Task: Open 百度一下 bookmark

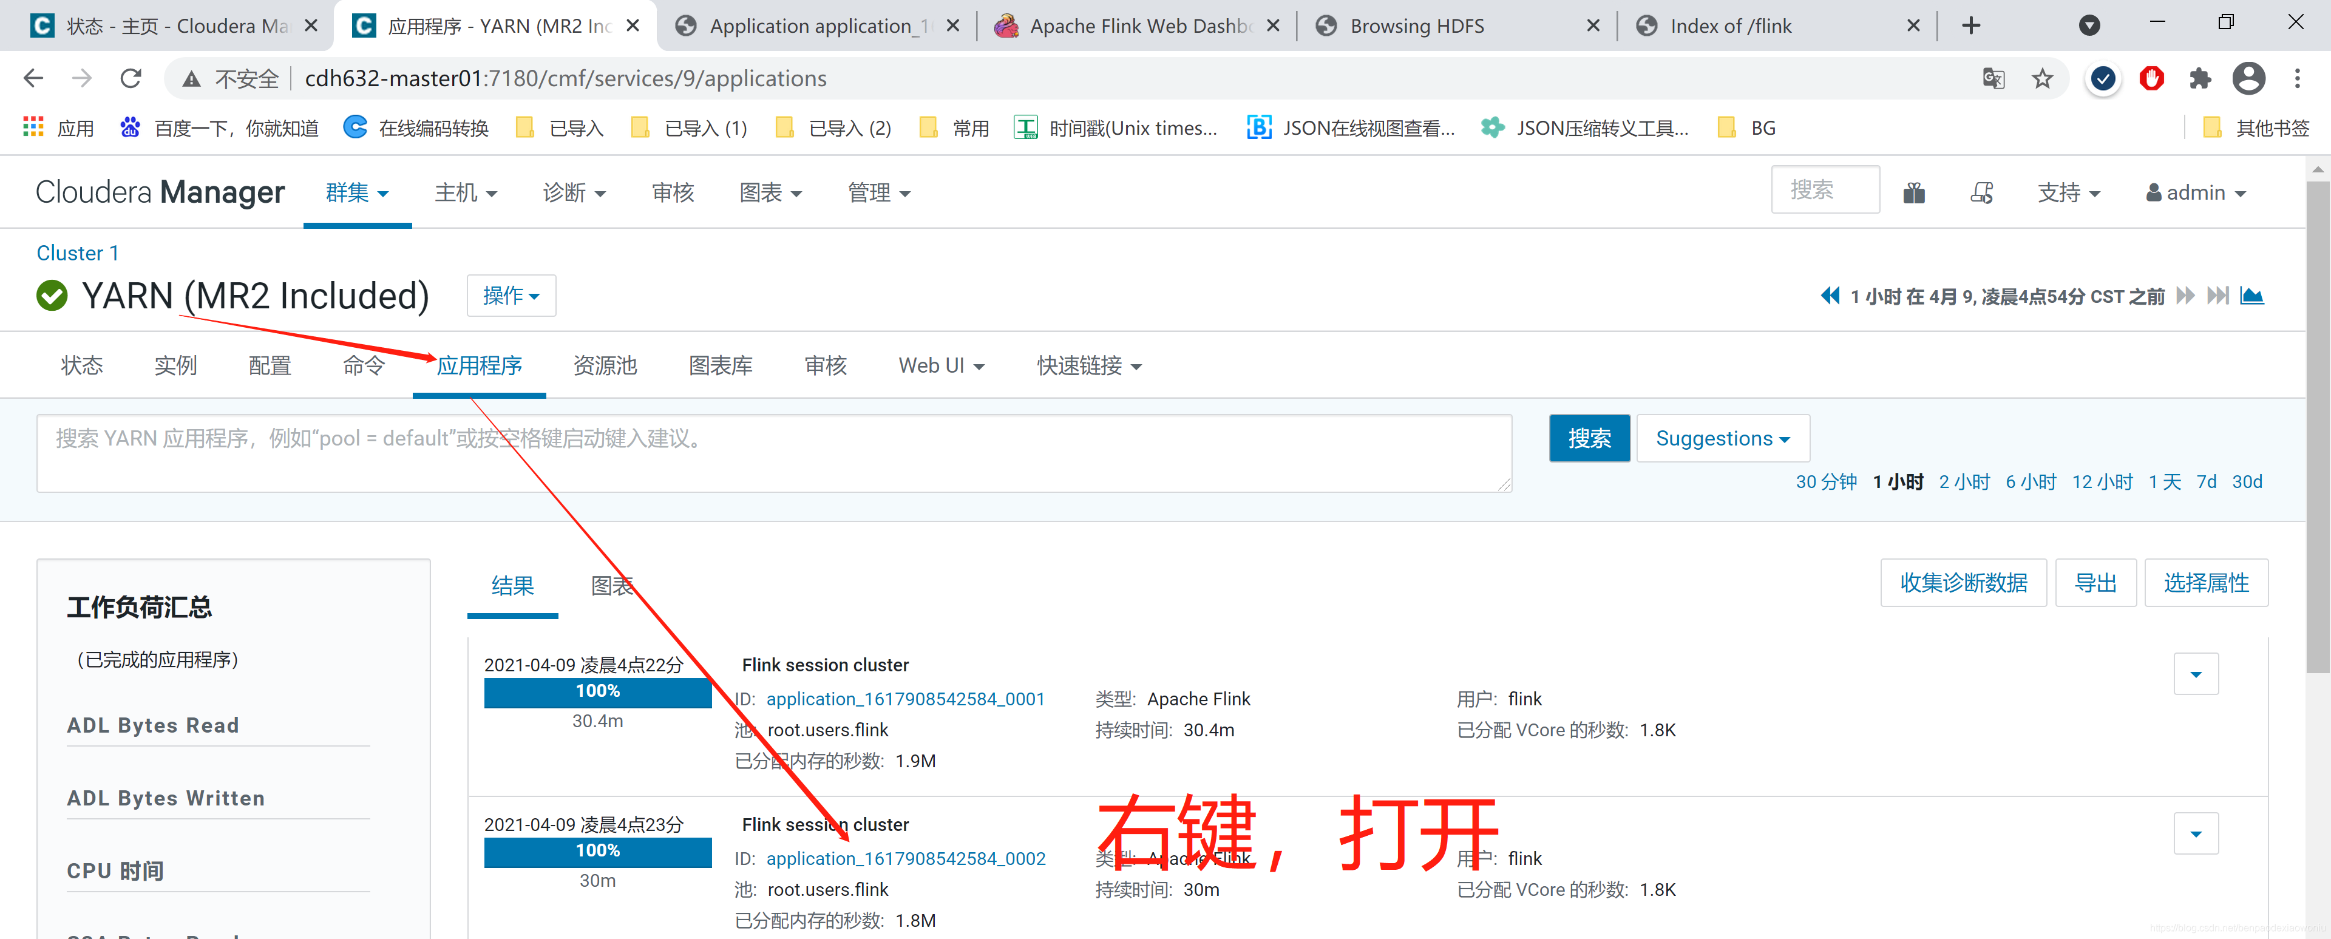Action: pos(219,127)
